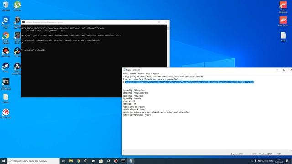Maximize the Command Prompt window
Screen dimensions: 292x164
coord(159,22)
